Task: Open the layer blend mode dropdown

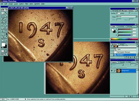Action: [117, 65]
